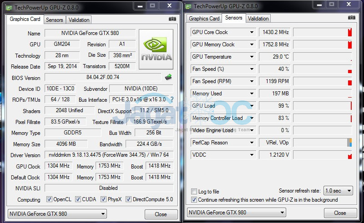This screenshot has height=223, width=364.
Task: Open GPU Temperature sensor dropdown
Action: click(x=252, y=57)
